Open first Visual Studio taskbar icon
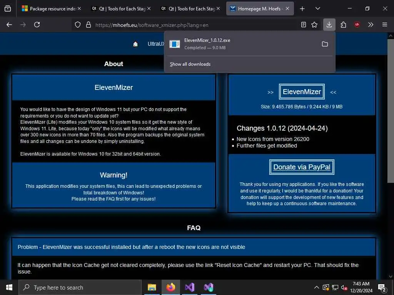 [190, 287]
